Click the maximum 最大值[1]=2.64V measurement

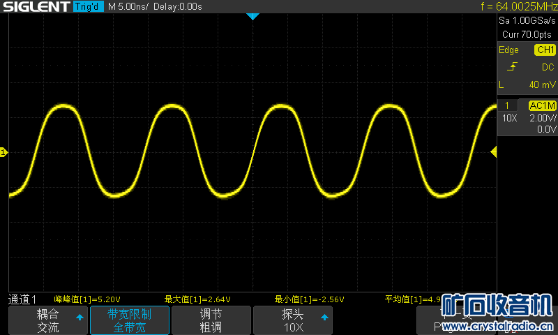(x=197, y=299)
